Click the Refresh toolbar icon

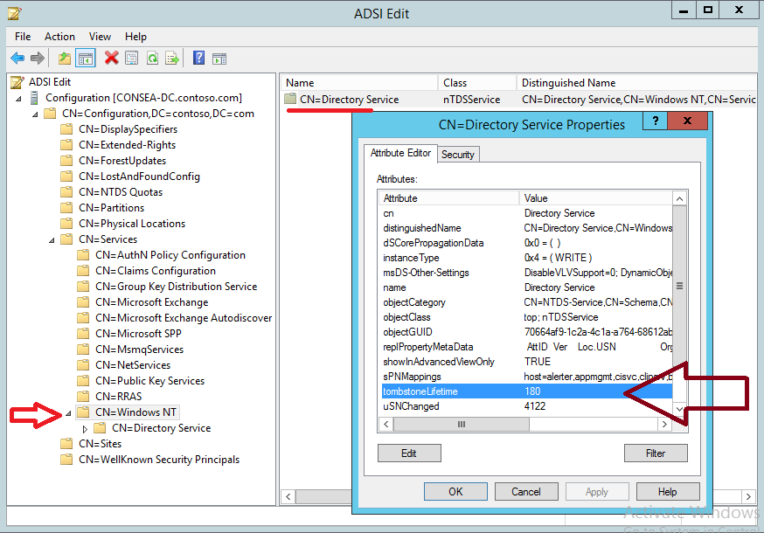(152, 59)
